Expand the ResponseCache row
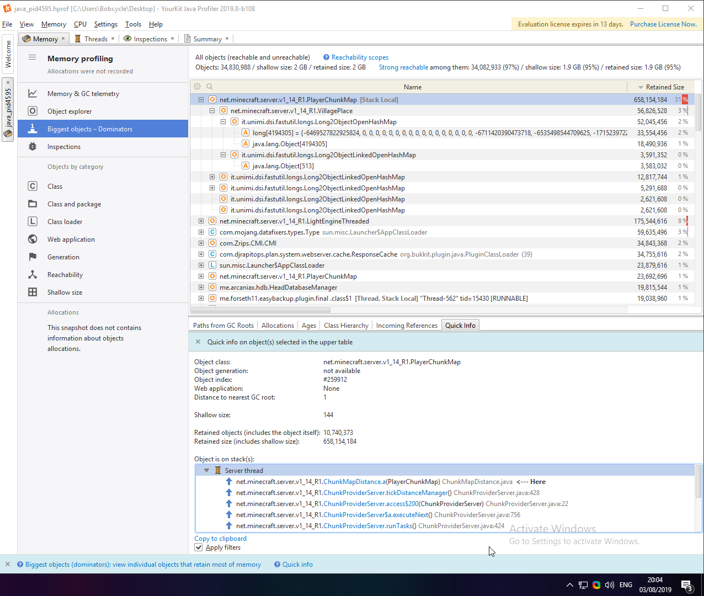The height and width of the screenshot is (596, 704). click(x=201, y=254)
